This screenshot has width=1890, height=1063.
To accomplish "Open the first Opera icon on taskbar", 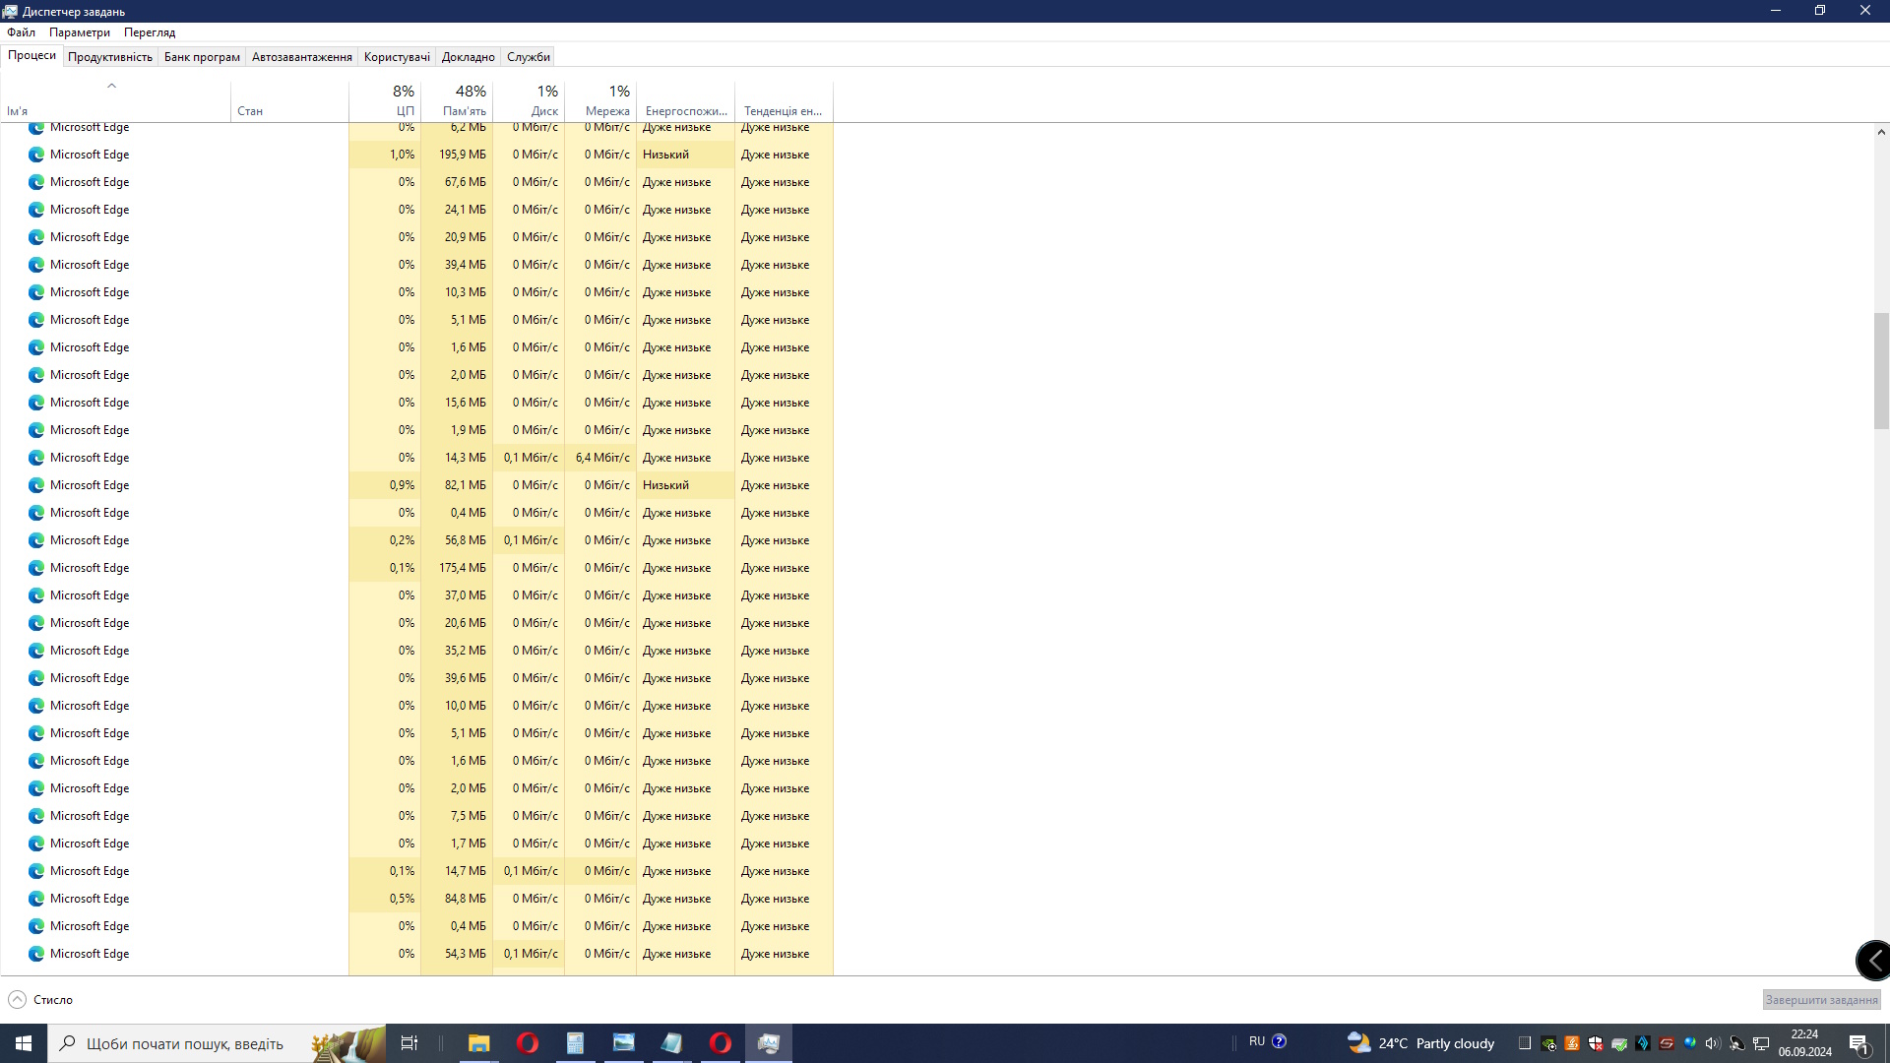I will click(x=528, y=1043).
